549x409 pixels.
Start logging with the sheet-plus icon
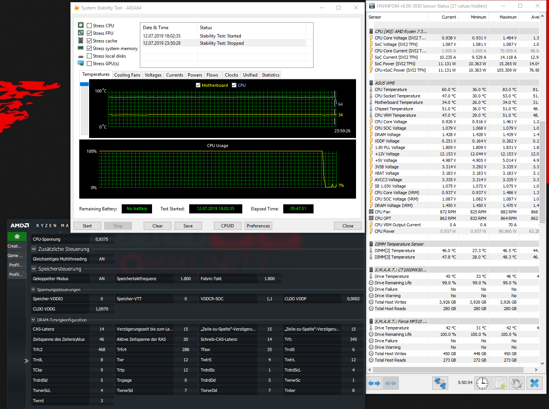[x=500, y=383]
